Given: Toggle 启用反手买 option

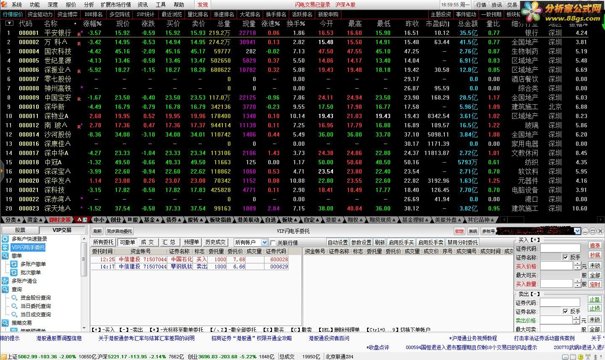Looking at the screenshot, I should click(401, 242).
